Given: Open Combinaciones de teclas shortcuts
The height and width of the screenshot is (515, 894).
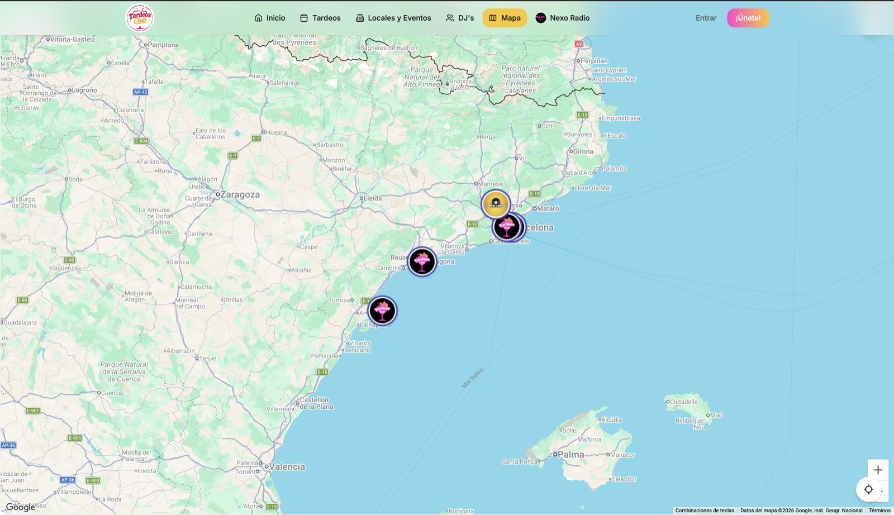Looking at the screenshot, I should pyautogui.click(x=705, y=511).
